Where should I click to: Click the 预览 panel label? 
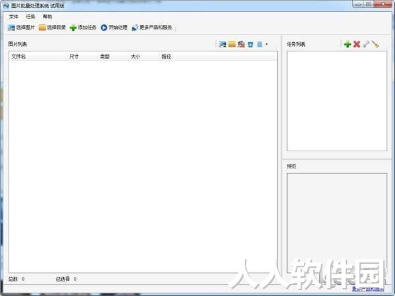click(292, 166)
